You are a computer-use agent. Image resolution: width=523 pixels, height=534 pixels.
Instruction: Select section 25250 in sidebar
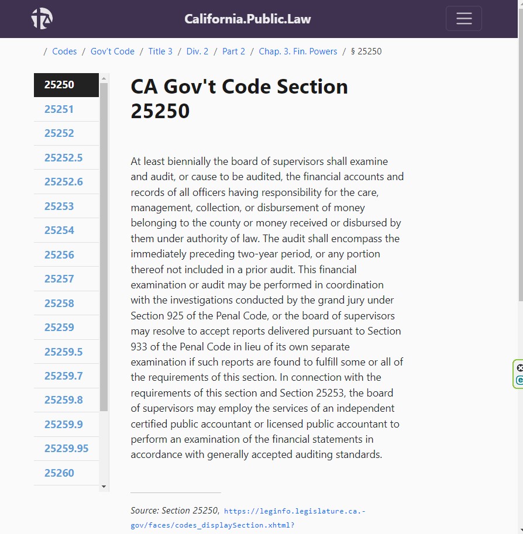point(67,85)
